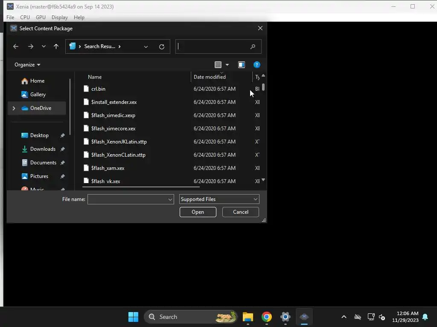Viewport: 437px width, 327px height.
Task: Open the view options dropdown arrow
Action: (x=227, y=65)
